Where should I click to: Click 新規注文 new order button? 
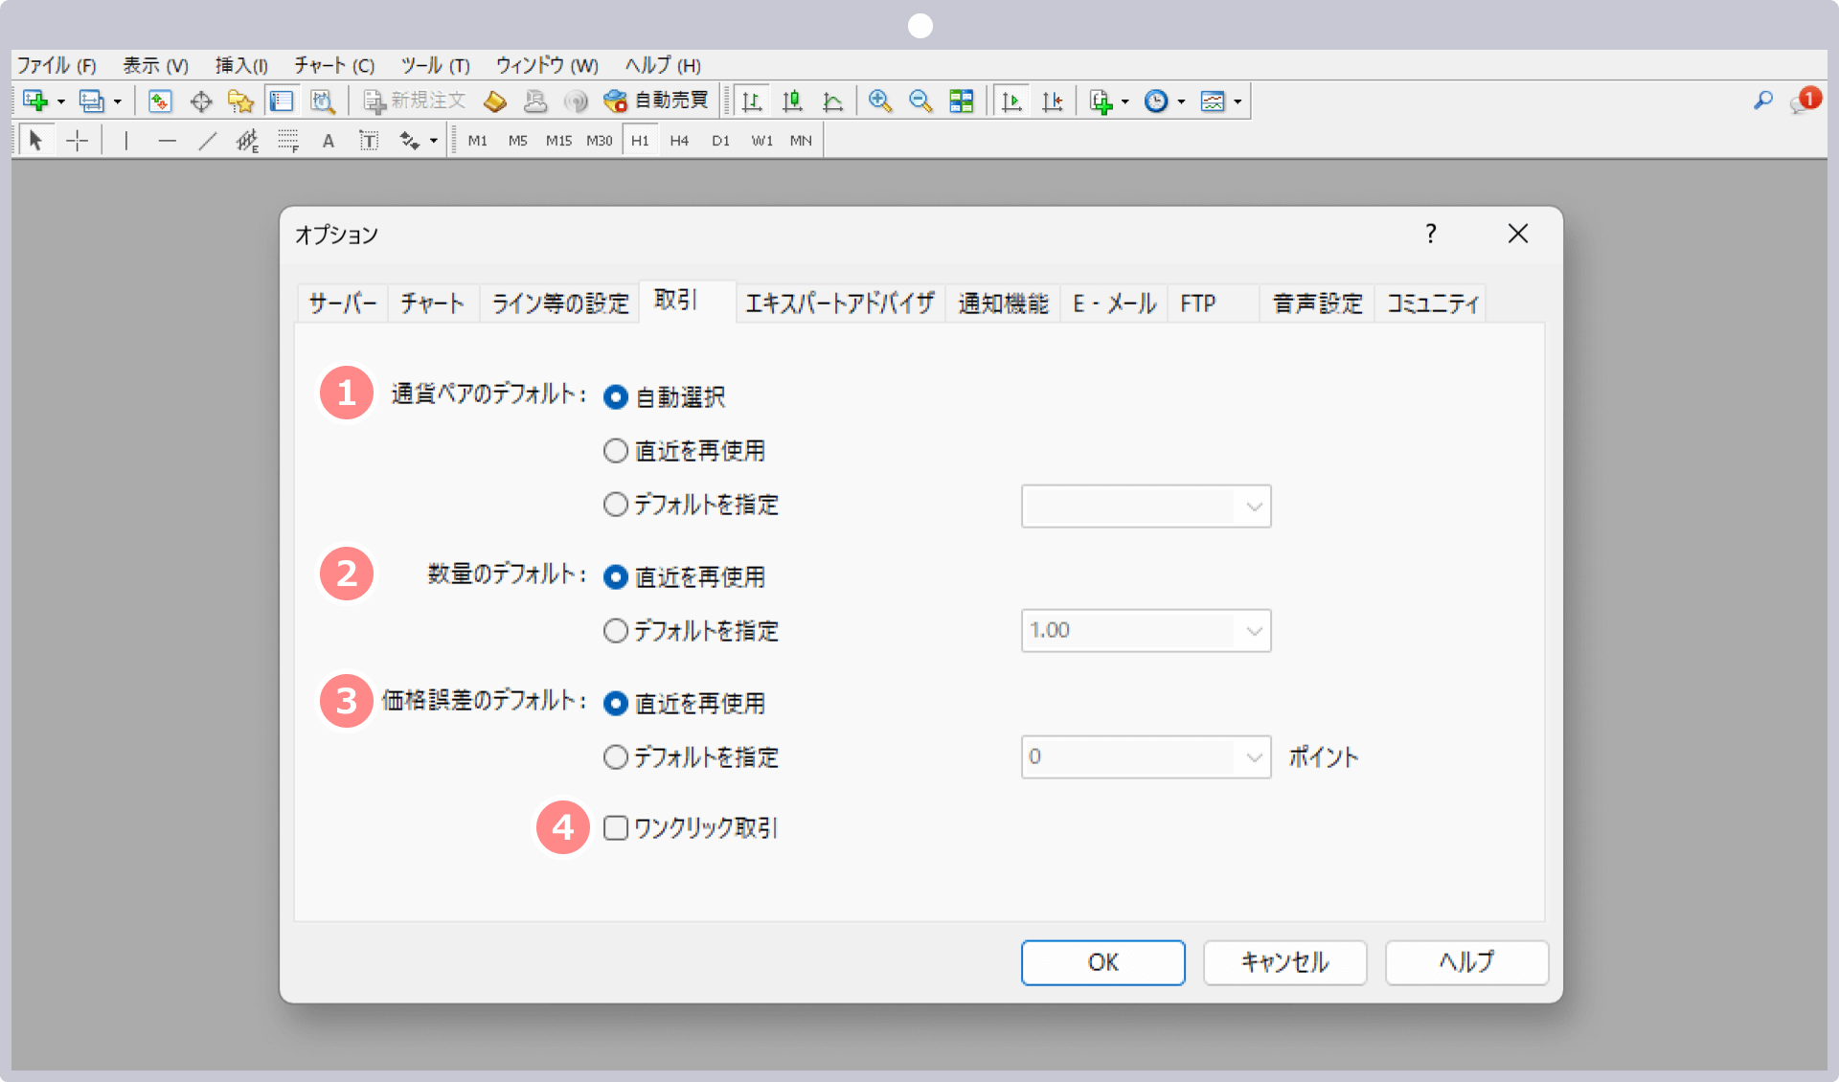(414, 101)
